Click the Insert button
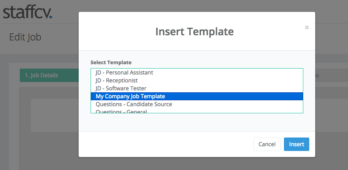Viewport: 348px width, 170px height. point(297,144)
